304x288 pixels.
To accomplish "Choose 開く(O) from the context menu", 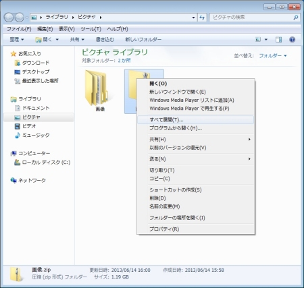I will tap(195, 84).
